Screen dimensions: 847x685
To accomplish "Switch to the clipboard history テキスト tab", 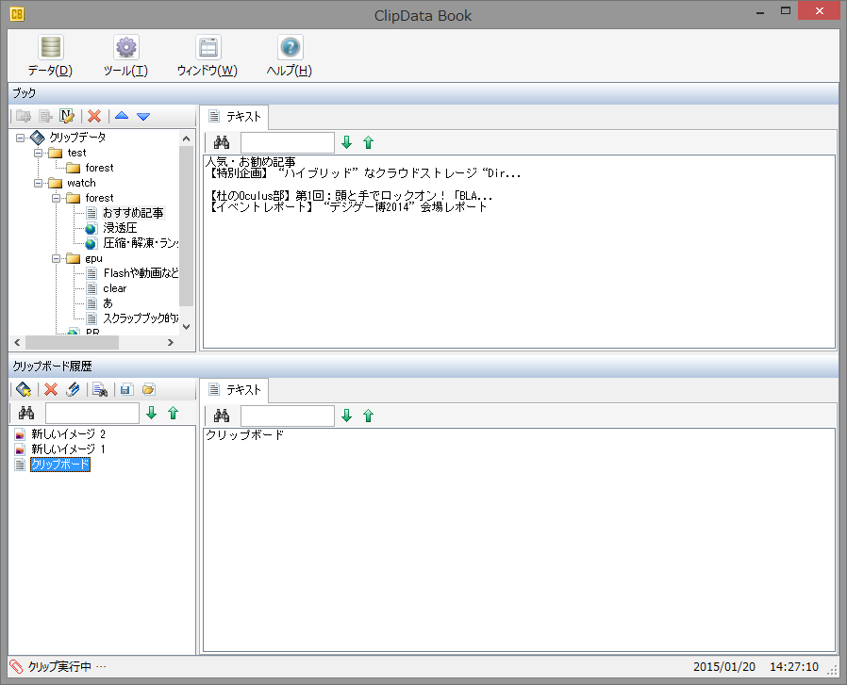I will tap(235, 389).
